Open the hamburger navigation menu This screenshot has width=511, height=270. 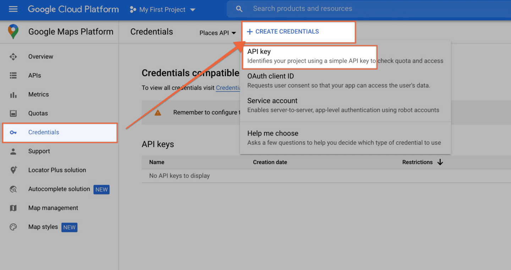13,9
